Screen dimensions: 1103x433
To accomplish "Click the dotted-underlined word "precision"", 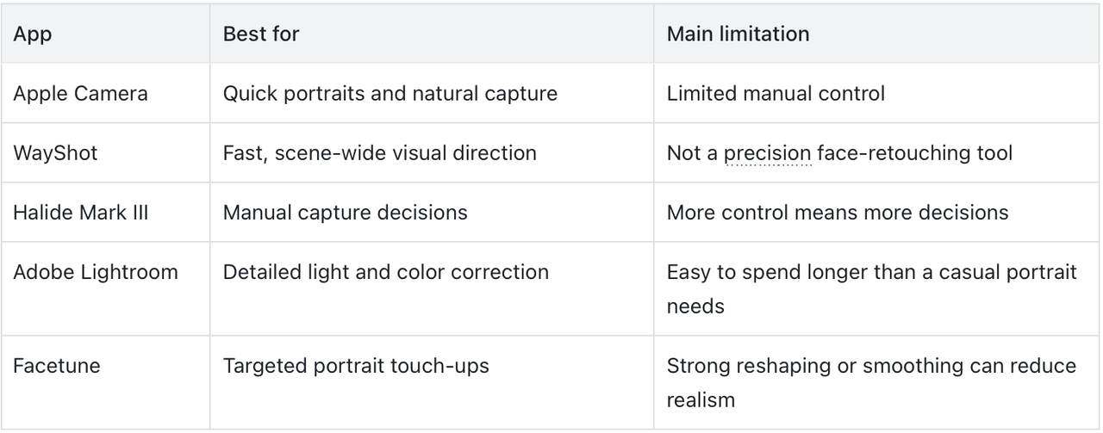I will pyautogui.click(x=767, y=154).
